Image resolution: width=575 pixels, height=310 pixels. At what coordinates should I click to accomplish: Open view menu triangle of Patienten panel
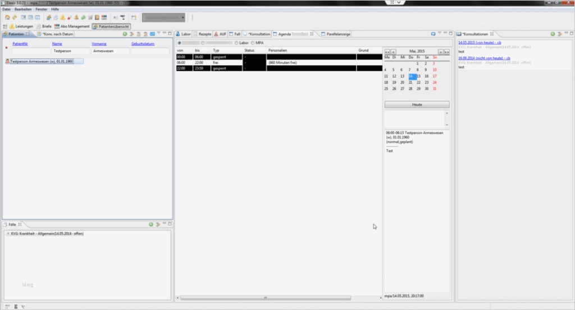(159, 33)
